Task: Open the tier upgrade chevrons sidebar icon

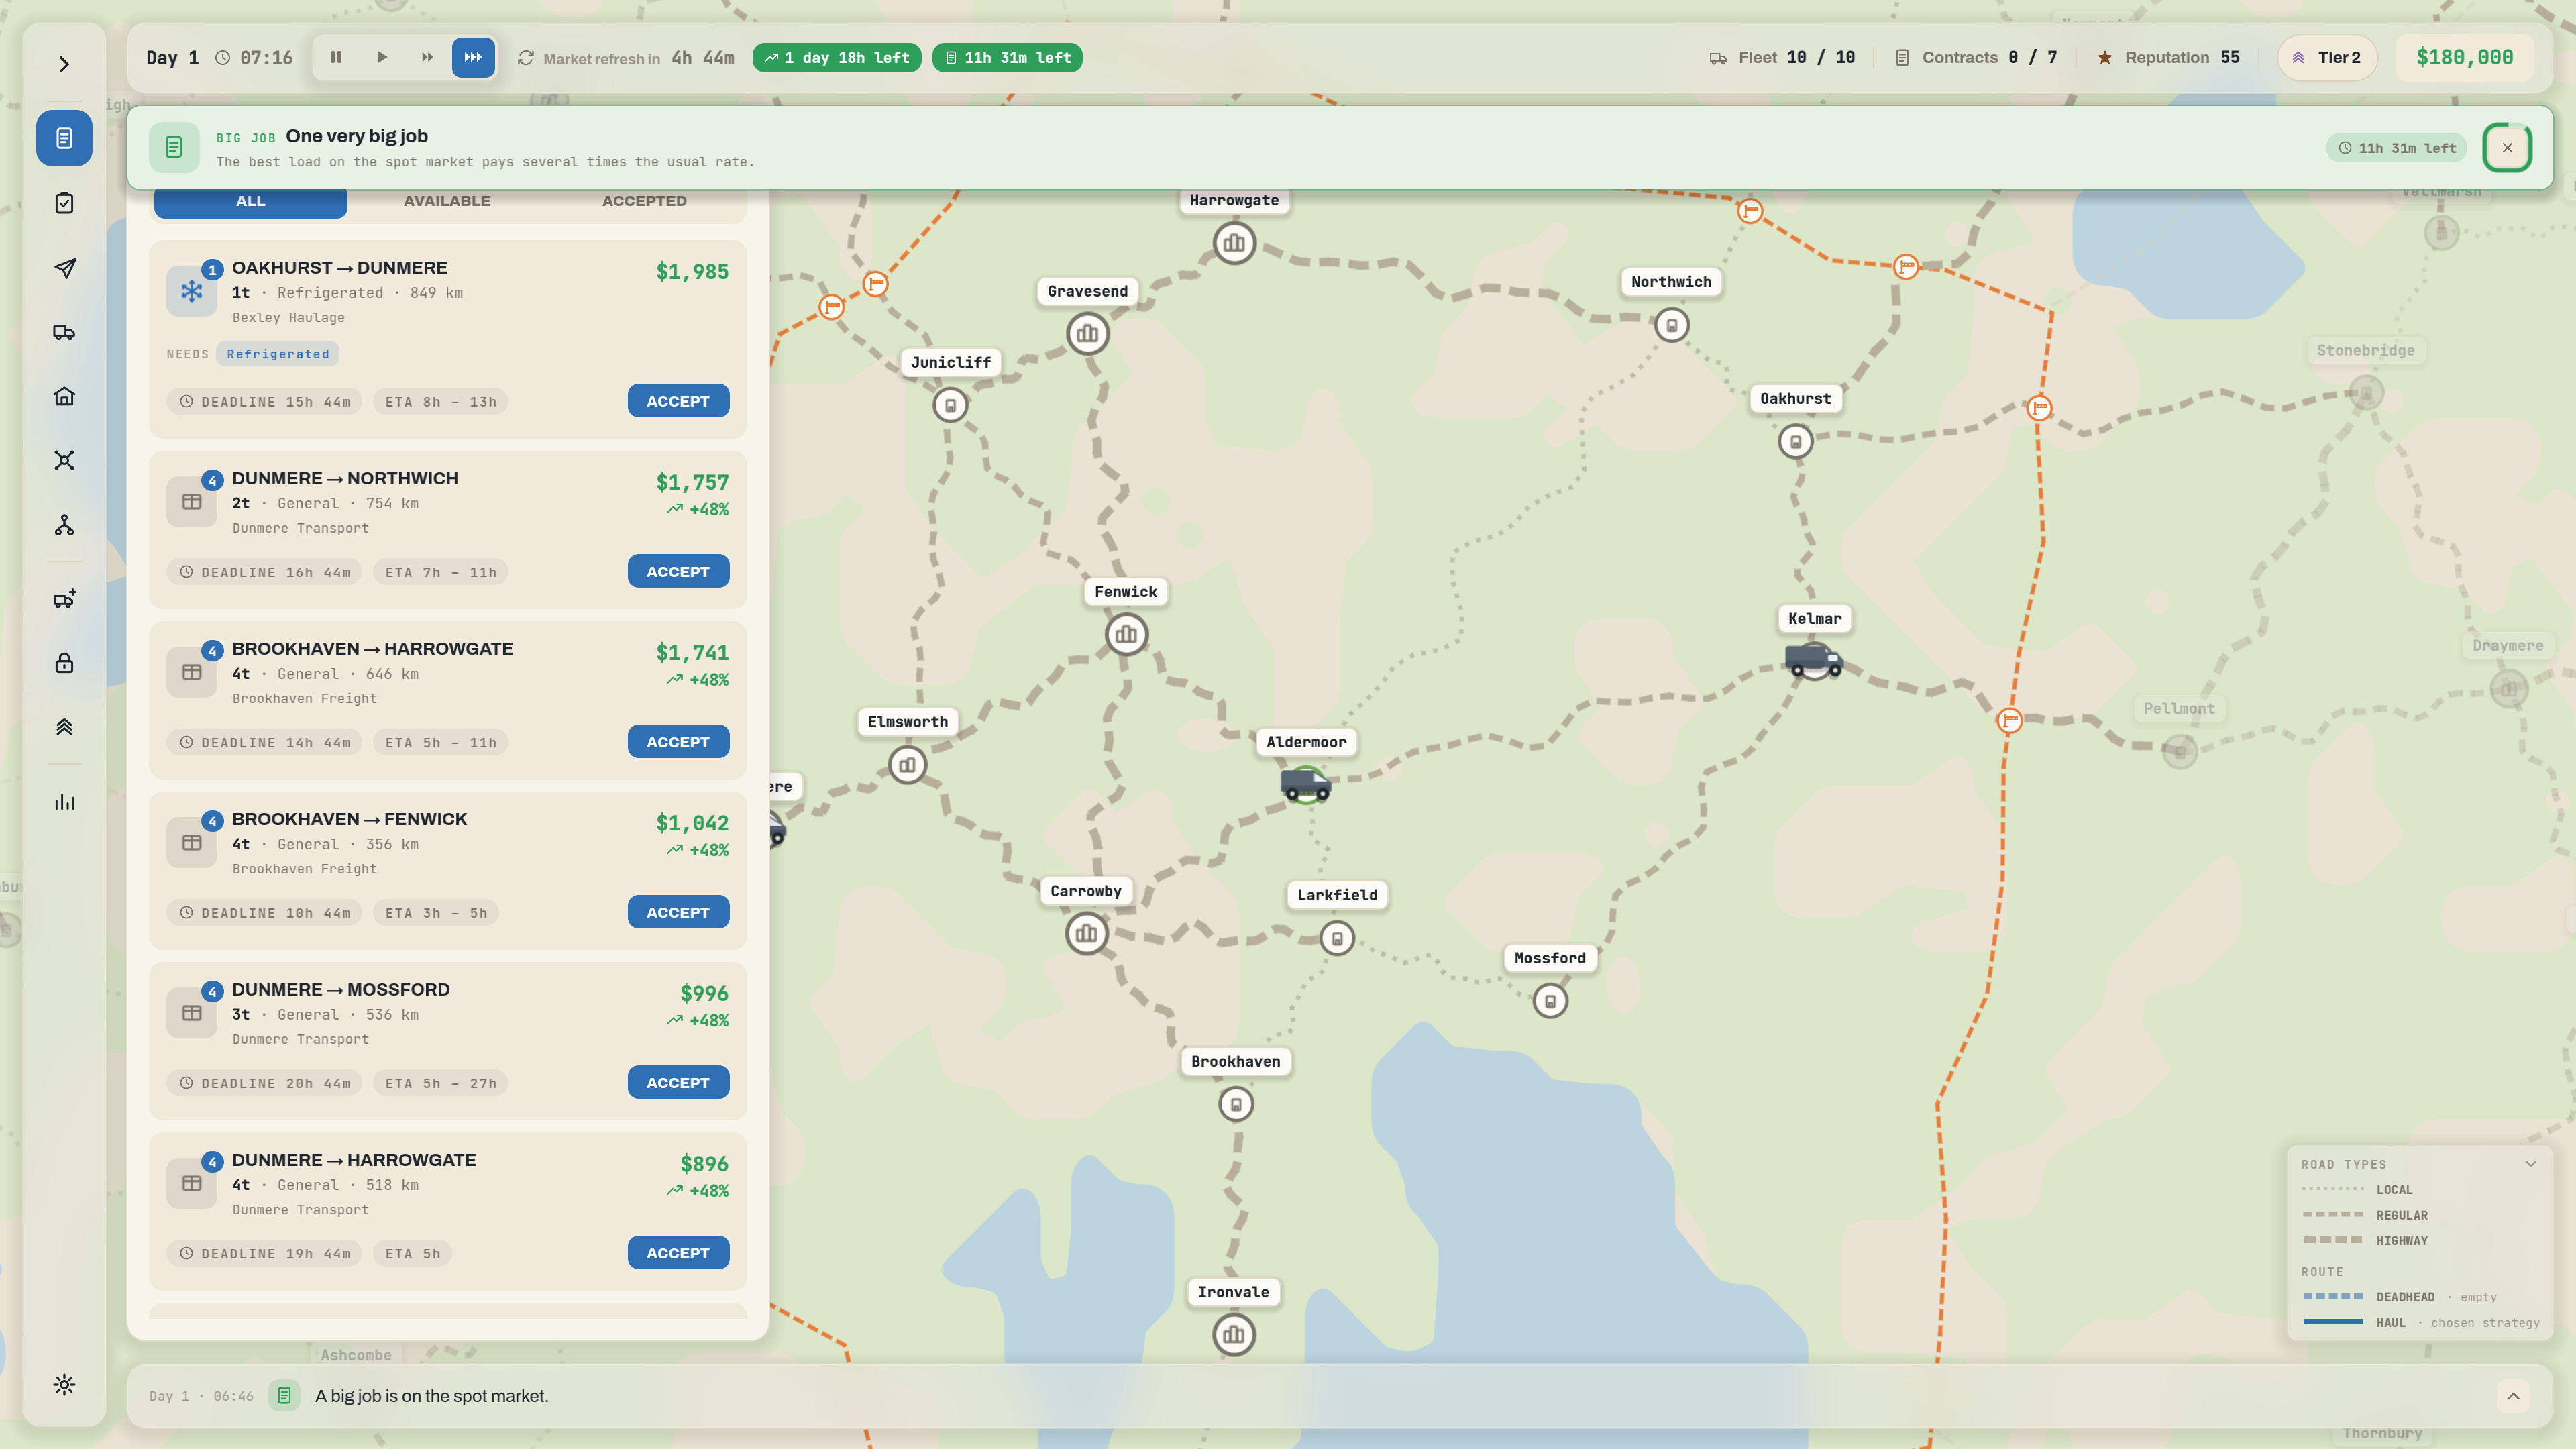Action: [x=64, y=727]
